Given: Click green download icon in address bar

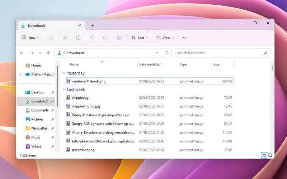Looking at the screenshot, I should pyautogui.click(x=59, y=53).
